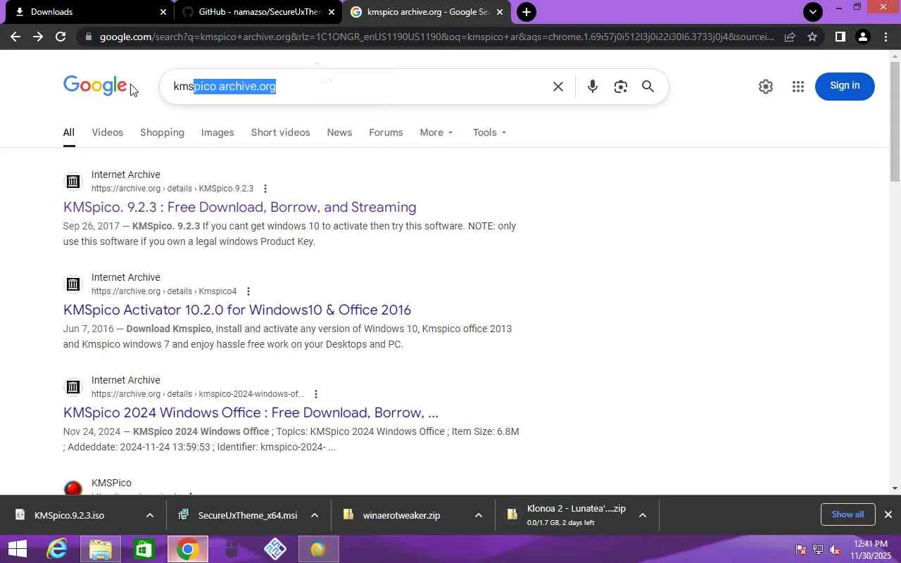The width and height of the screenshot is (901, 563).
Task: Expand the Tools dropdown
Action: point(490,132)
